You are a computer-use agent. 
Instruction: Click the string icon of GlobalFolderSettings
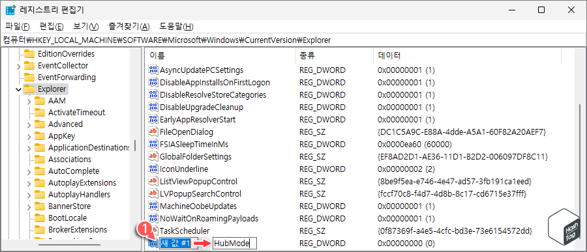pos(153,156)
